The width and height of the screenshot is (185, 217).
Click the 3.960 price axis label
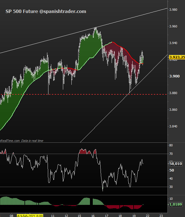coord(173,26)
